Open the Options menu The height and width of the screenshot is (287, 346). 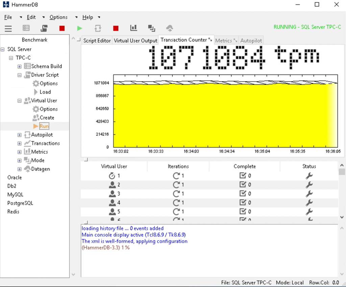[x=58, y=17]
